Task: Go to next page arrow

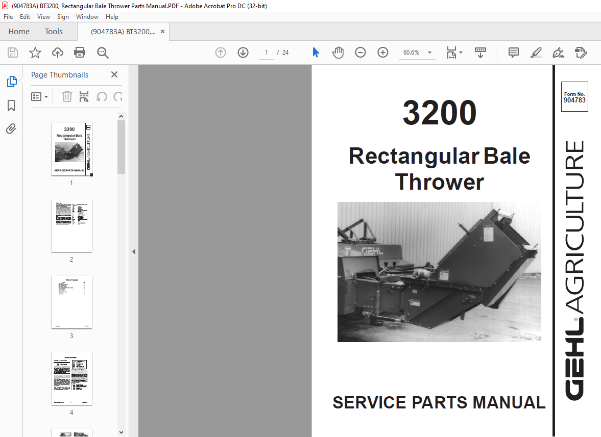Action: click(x=243, y=53)
